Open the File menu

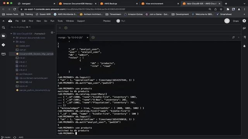coord(17,21)
